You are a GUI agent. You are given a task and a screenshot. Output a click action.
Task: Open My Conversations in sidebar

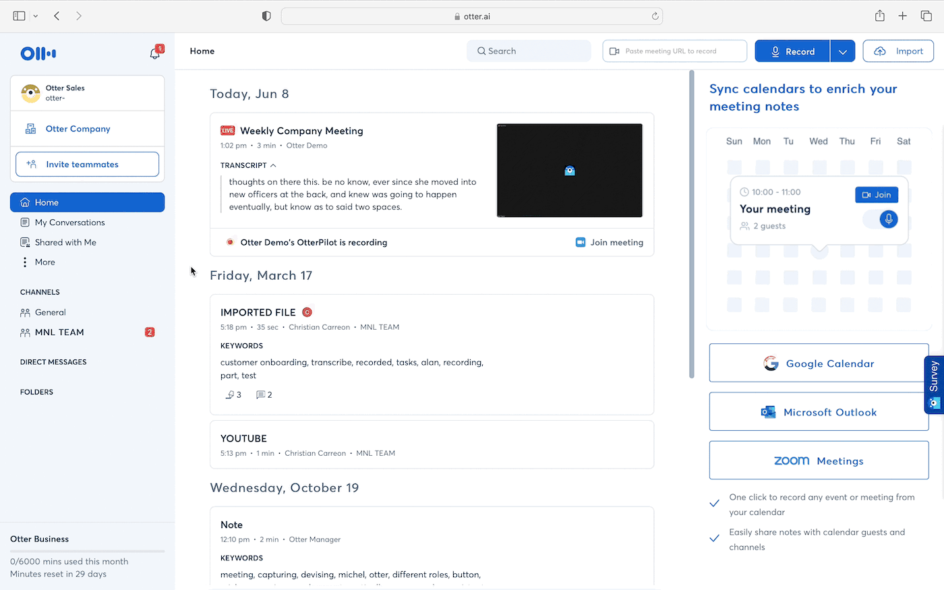point(69,223)
